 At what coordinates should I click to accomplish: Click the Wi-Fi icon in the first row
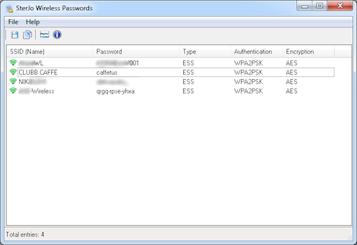(x=13, y=62)
